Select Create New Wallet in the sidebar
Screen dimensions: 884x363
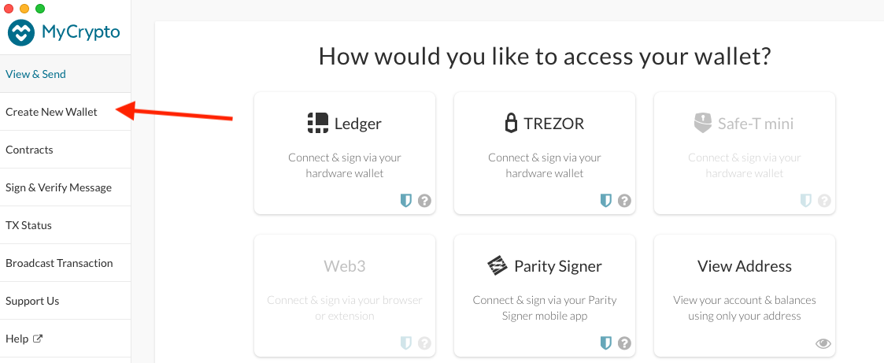[x=52, y=112]
